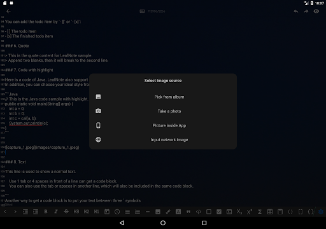Viewport: 326px width, 229px height.
Task: Undo the last edit
Action: pos(296,11)
